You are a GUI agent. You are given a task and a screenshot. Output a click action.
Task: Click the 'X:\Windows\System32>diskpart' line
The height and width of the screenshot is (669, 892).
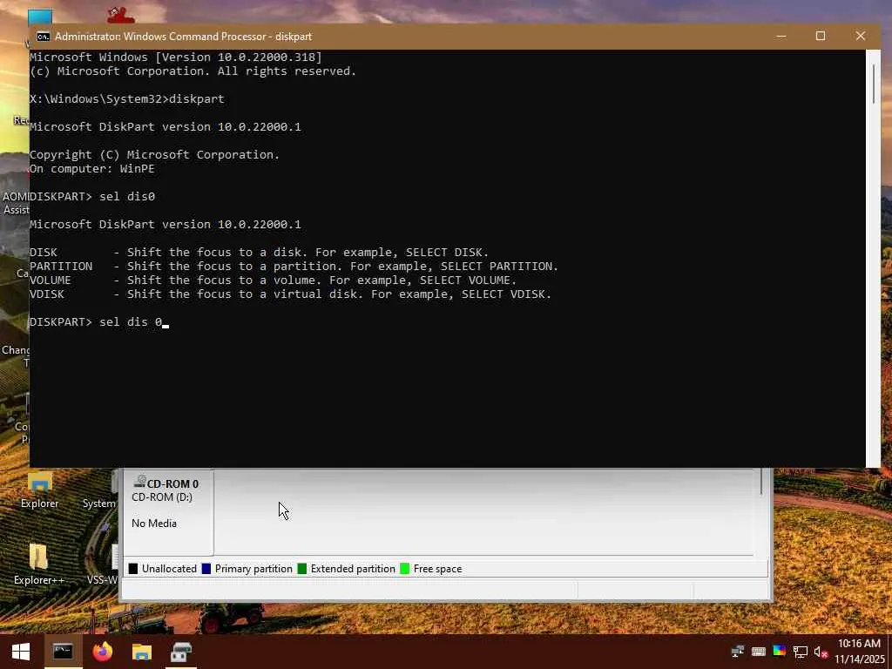[127, 99]
